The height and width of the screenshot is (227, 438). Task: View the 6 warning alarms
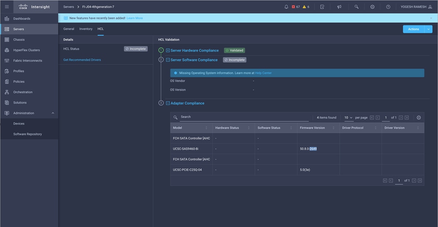click(306, 7)
